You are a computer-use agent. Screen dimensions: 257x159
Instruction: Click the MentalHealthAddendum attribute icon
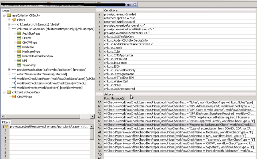pyautogui.click(x=19, y=56)
